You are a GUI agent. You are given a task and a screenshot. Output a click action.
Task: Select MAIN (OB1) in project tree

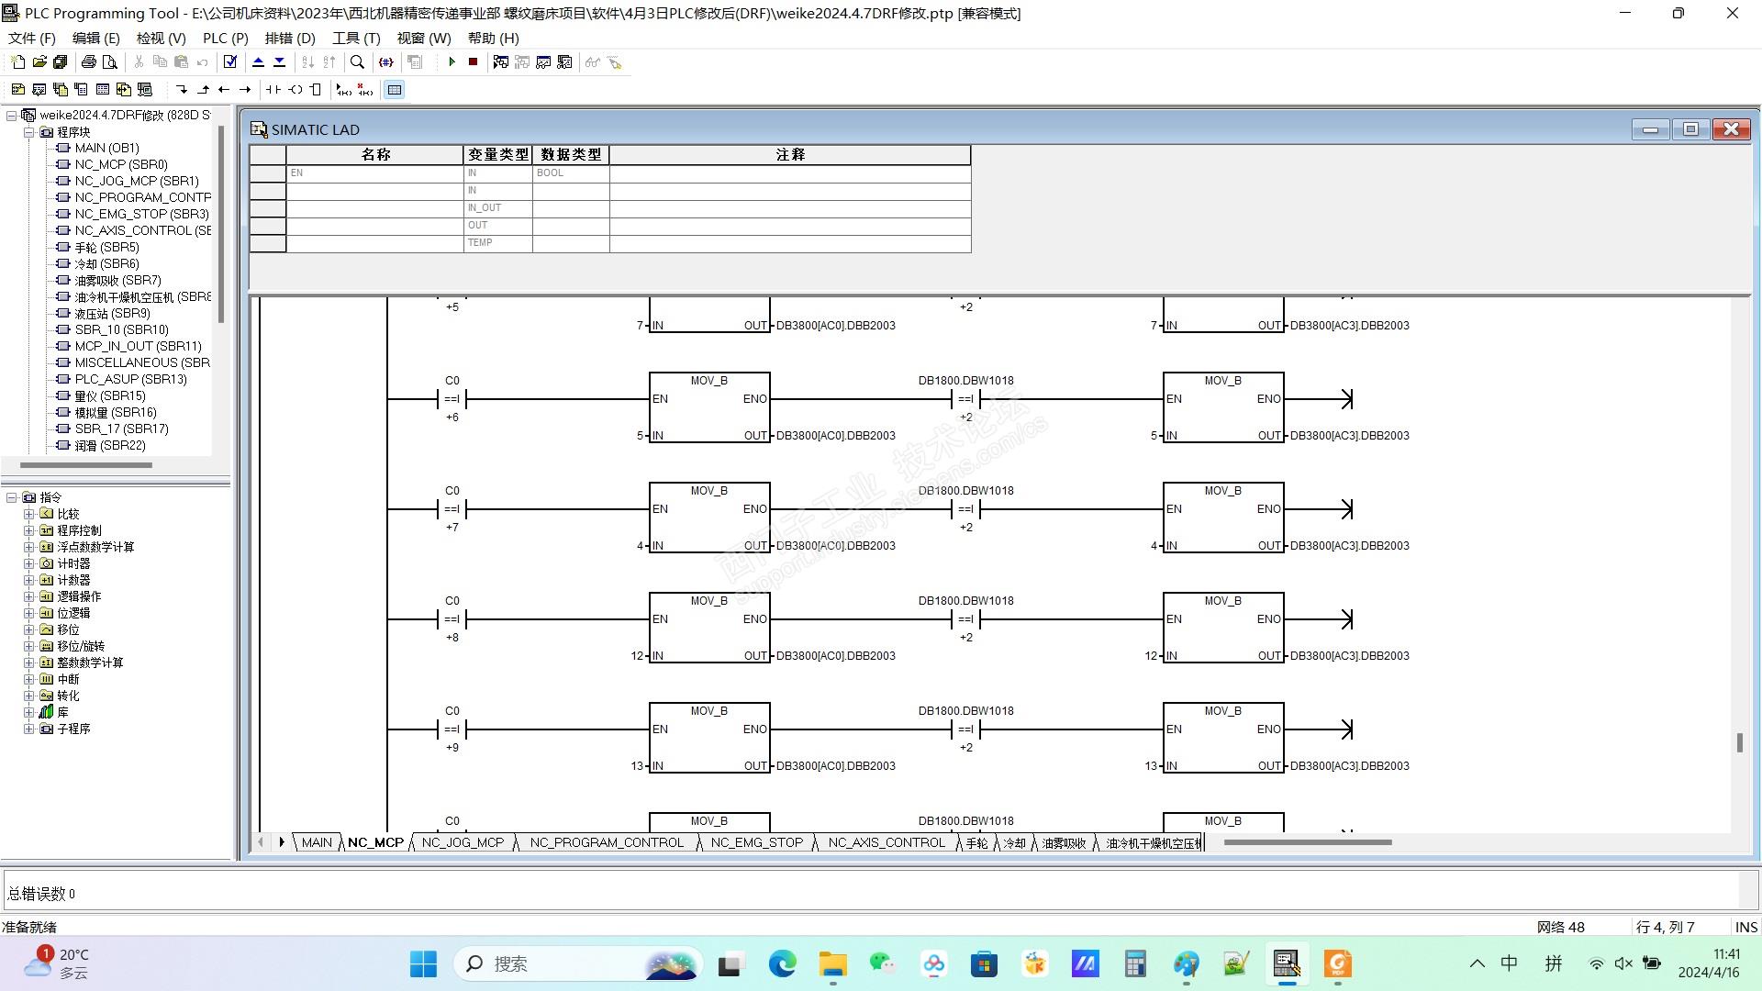point(106,148)
